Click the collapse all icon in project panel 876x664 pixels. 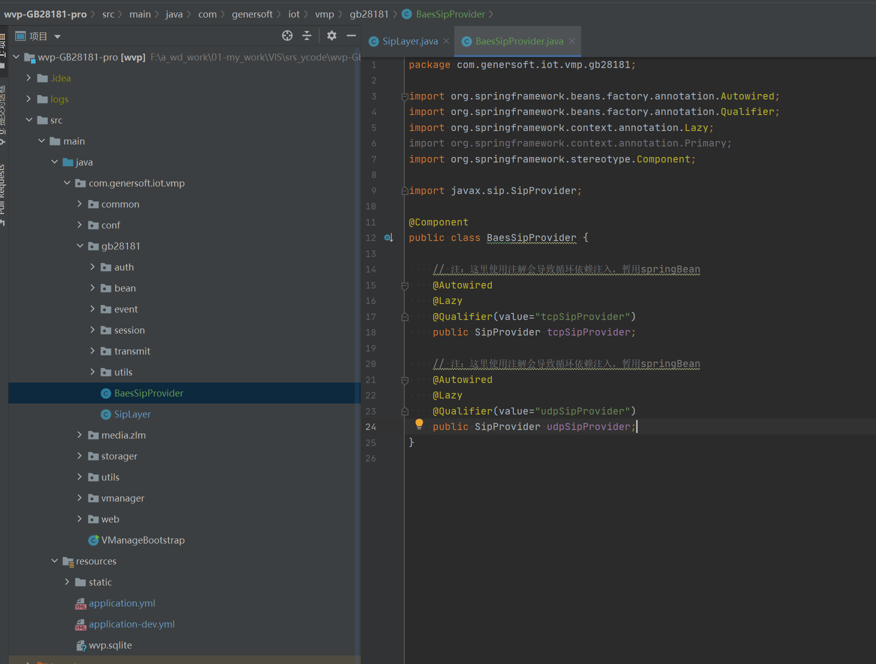pos(307,35)
